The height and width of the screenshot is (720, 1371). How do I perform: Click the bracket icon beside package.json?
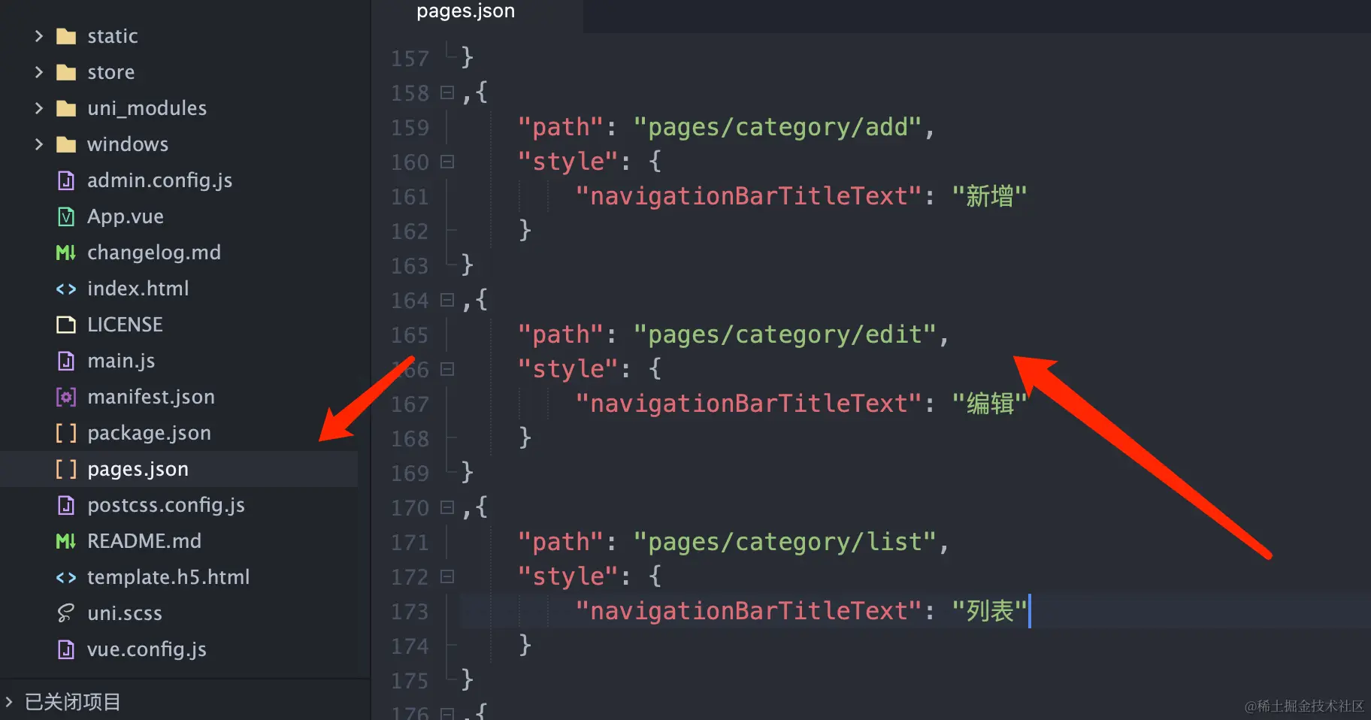(x=66, y=433)
